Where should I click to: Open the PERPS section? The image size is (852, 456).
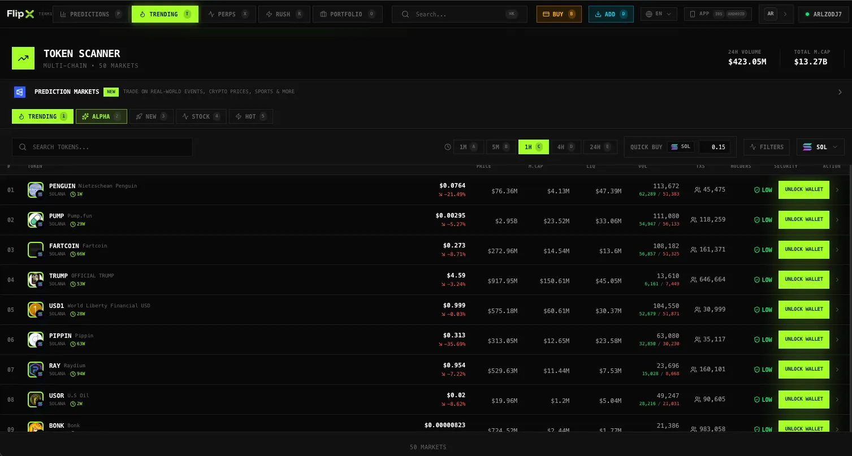click(x=229, y=14)
